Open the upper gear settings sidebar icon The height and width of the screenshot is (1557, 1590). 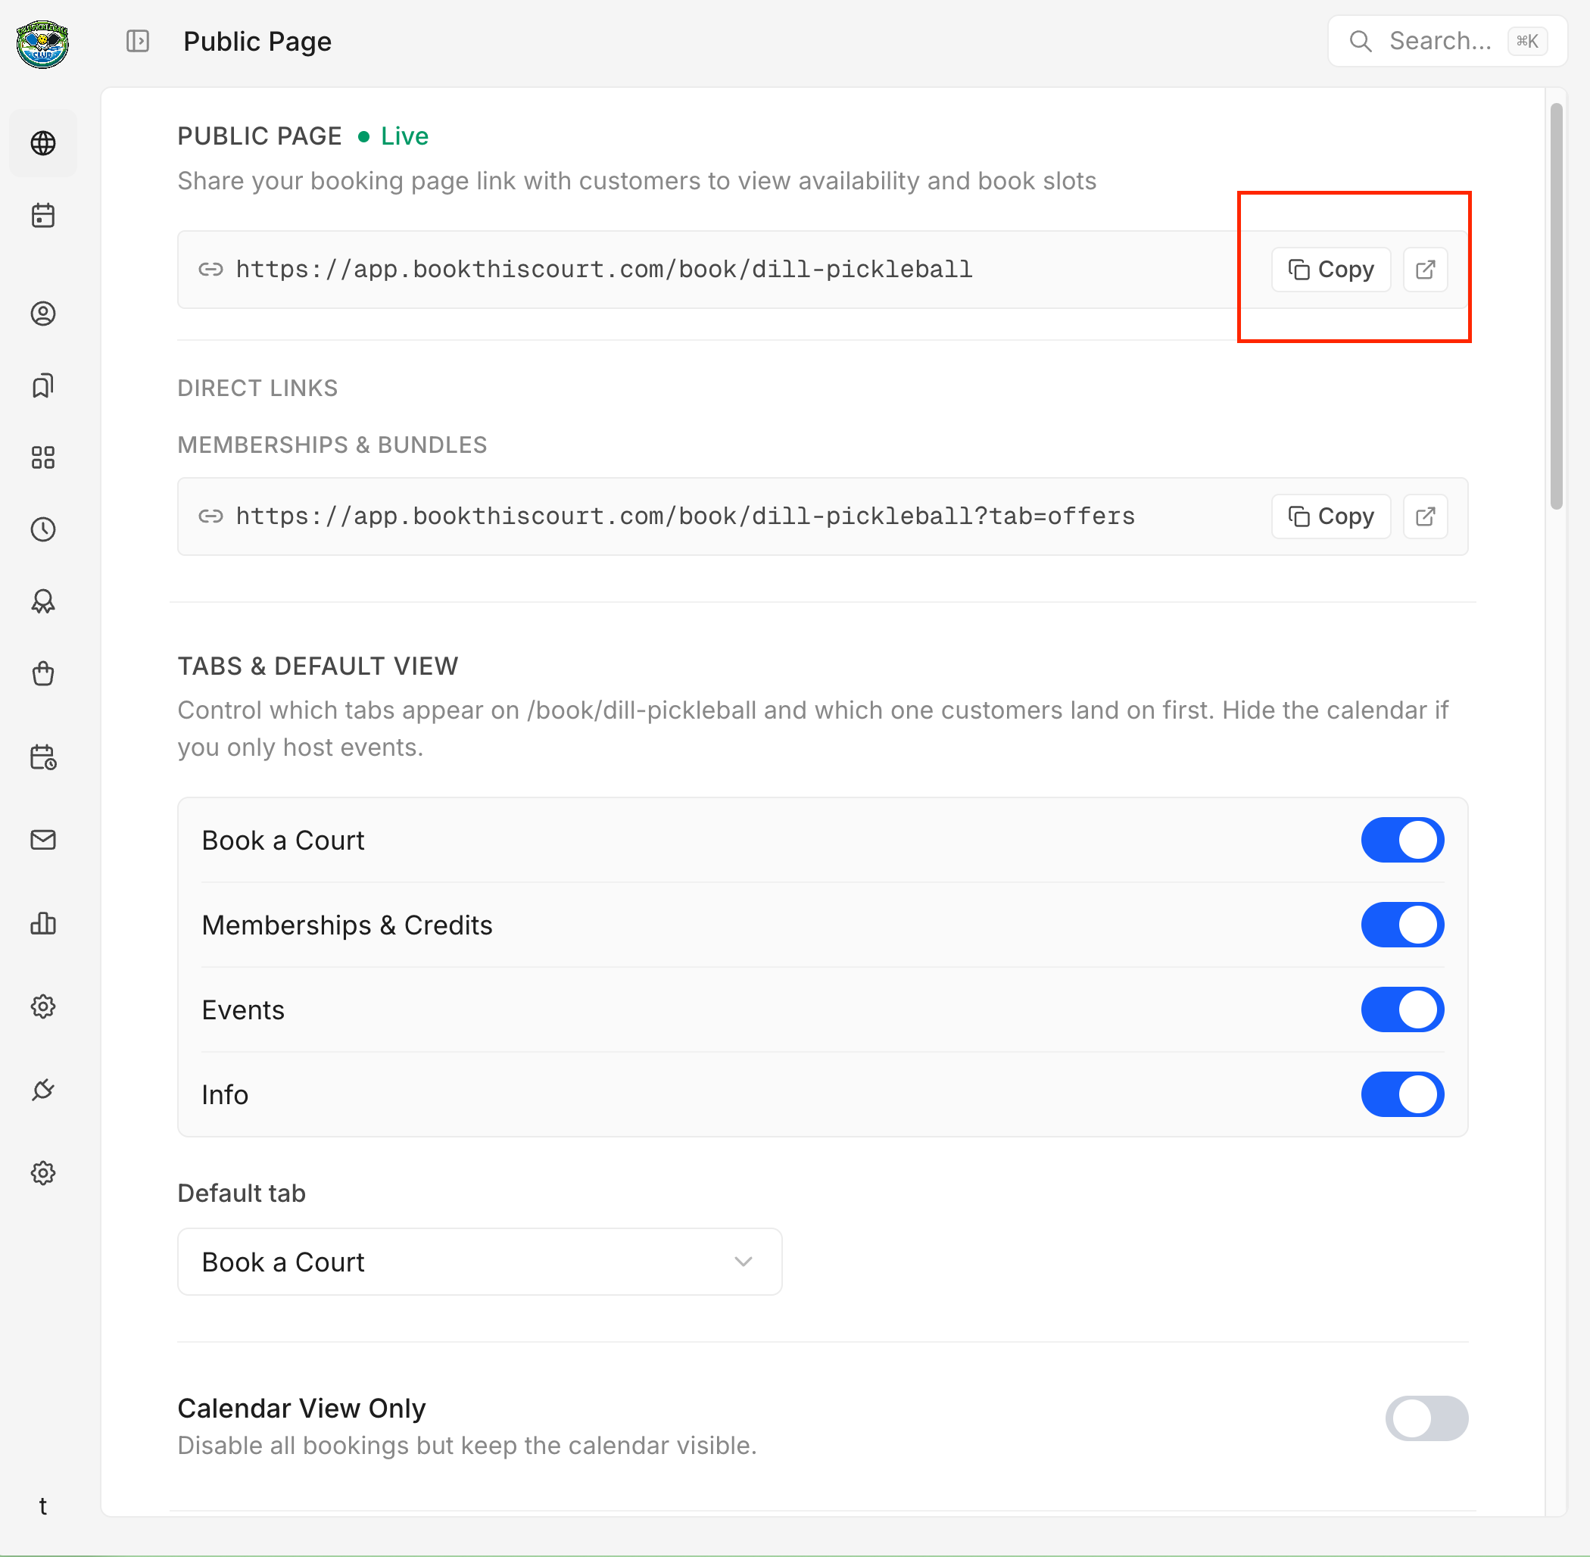click(x=43, y=1006)
